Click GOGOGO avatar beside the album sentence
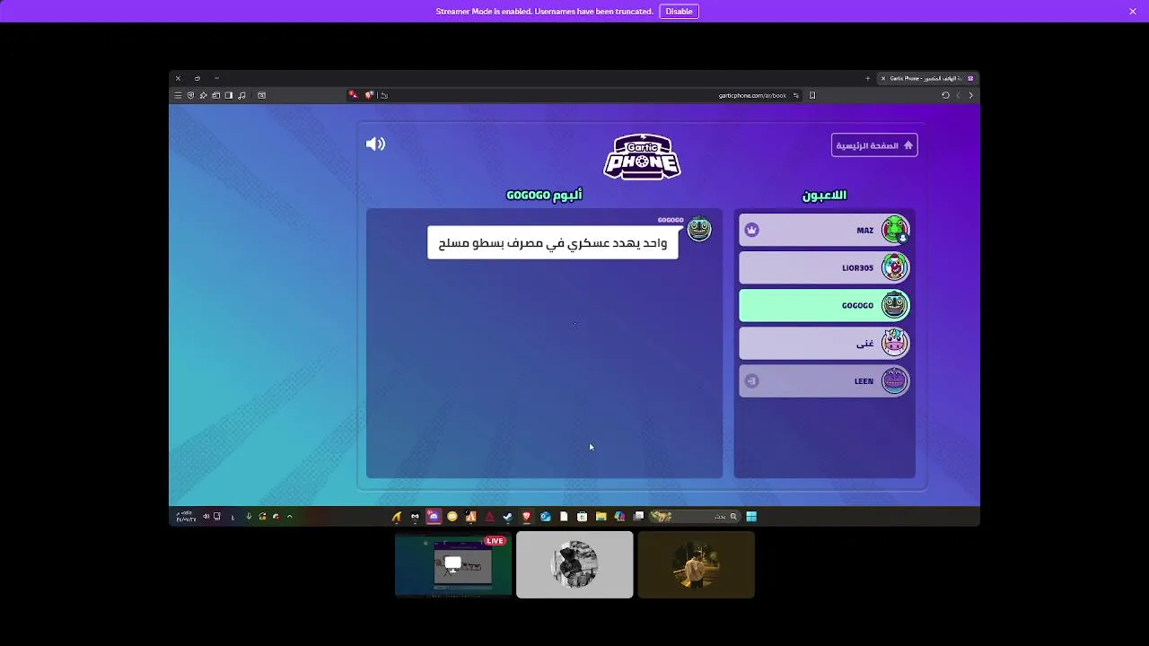Screen dimensions: 1149x646 [x=699, y=230]
